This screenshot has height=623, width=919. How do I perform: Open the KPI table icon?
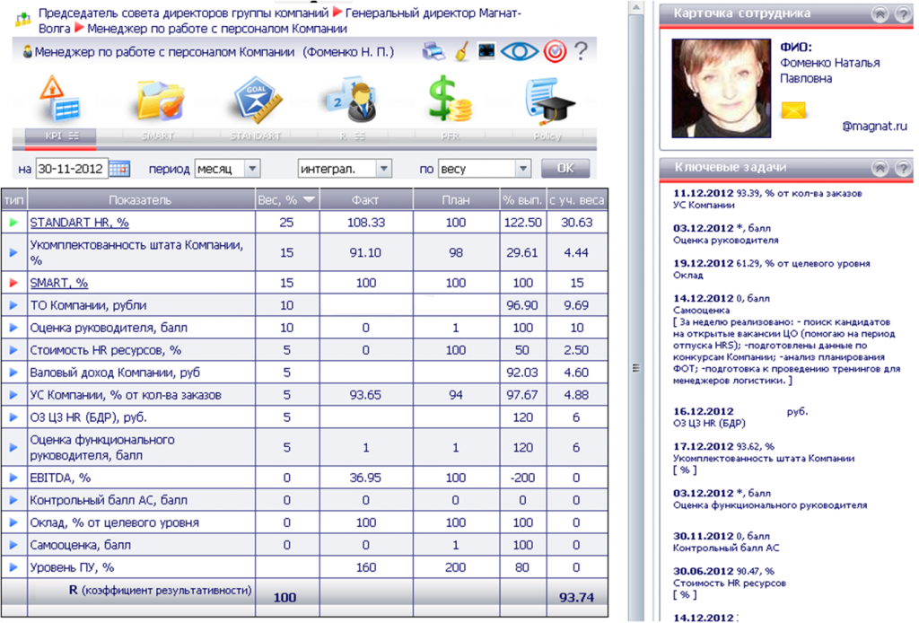(x=59, y=100)
